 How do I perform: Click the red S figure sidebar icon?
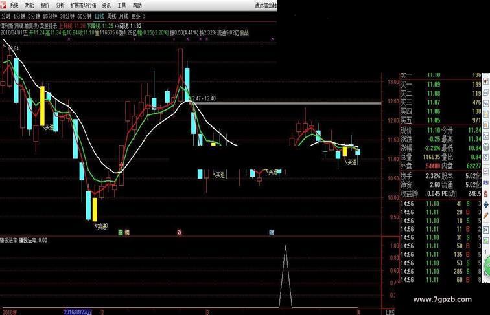point(486,193)
